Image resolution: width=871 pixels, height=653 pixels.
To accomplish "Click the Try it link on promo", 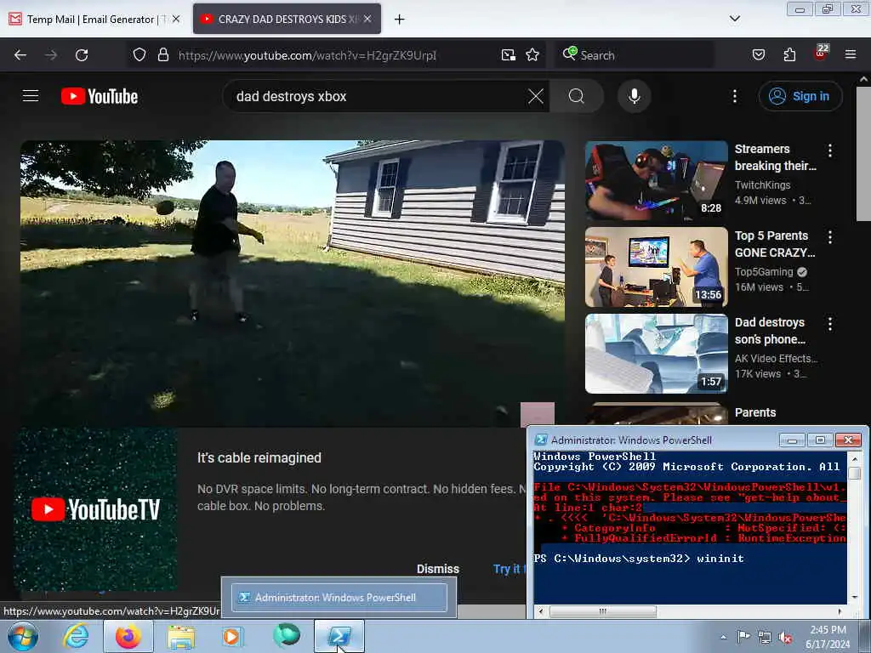I will (509, 569).
